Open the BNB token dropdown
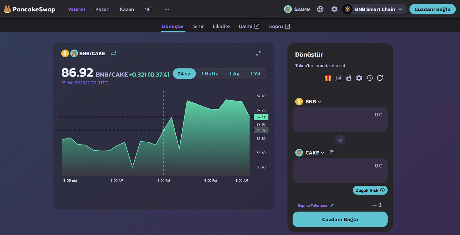Screen dimensions: 460x235 (308, 102)
